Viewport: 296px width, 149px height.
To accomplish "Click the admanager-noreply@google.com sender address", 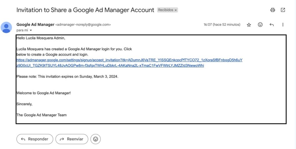I will coord(83,25).
